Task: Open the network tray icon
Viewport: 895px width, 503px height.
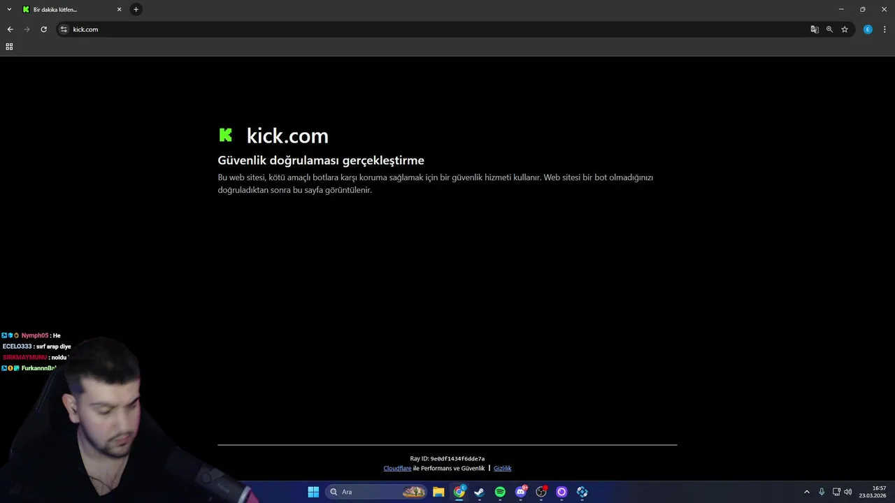Action: click(x=836, y=492)
